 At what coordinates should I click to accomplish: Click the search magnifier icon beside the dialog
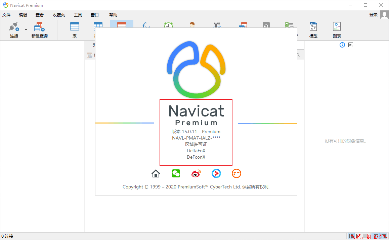point(298,55)
